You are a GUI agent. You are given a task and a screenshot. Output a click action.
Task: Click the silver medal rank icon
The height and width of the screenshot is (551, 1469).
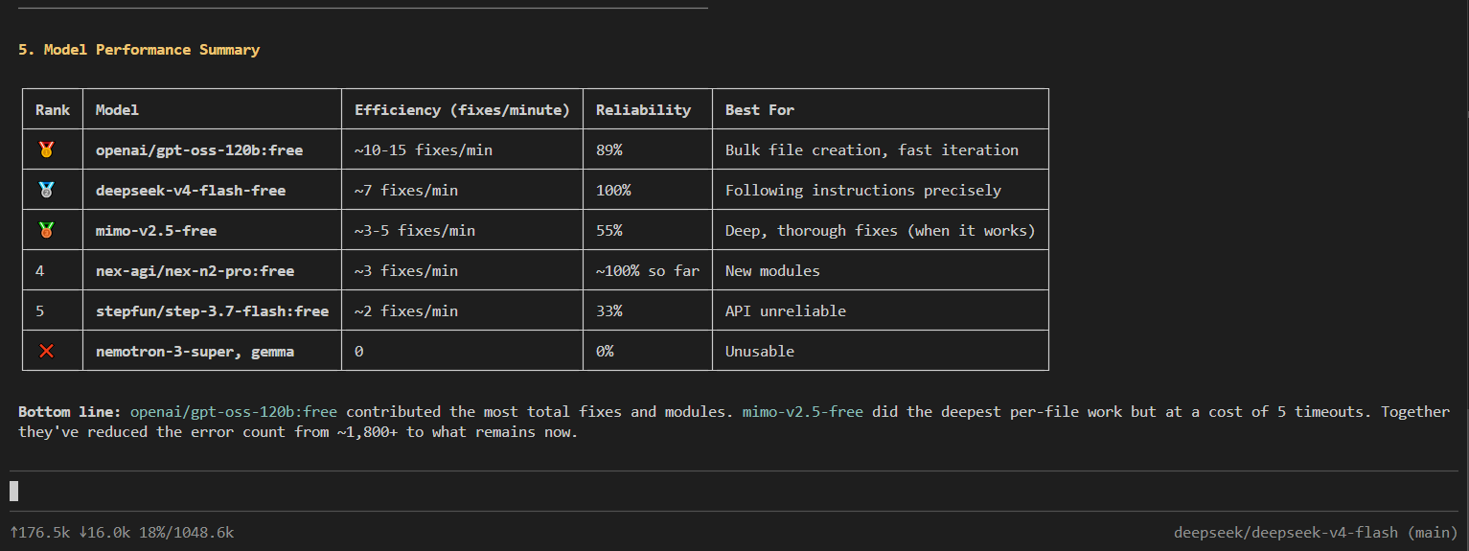[x=45, y=190]
